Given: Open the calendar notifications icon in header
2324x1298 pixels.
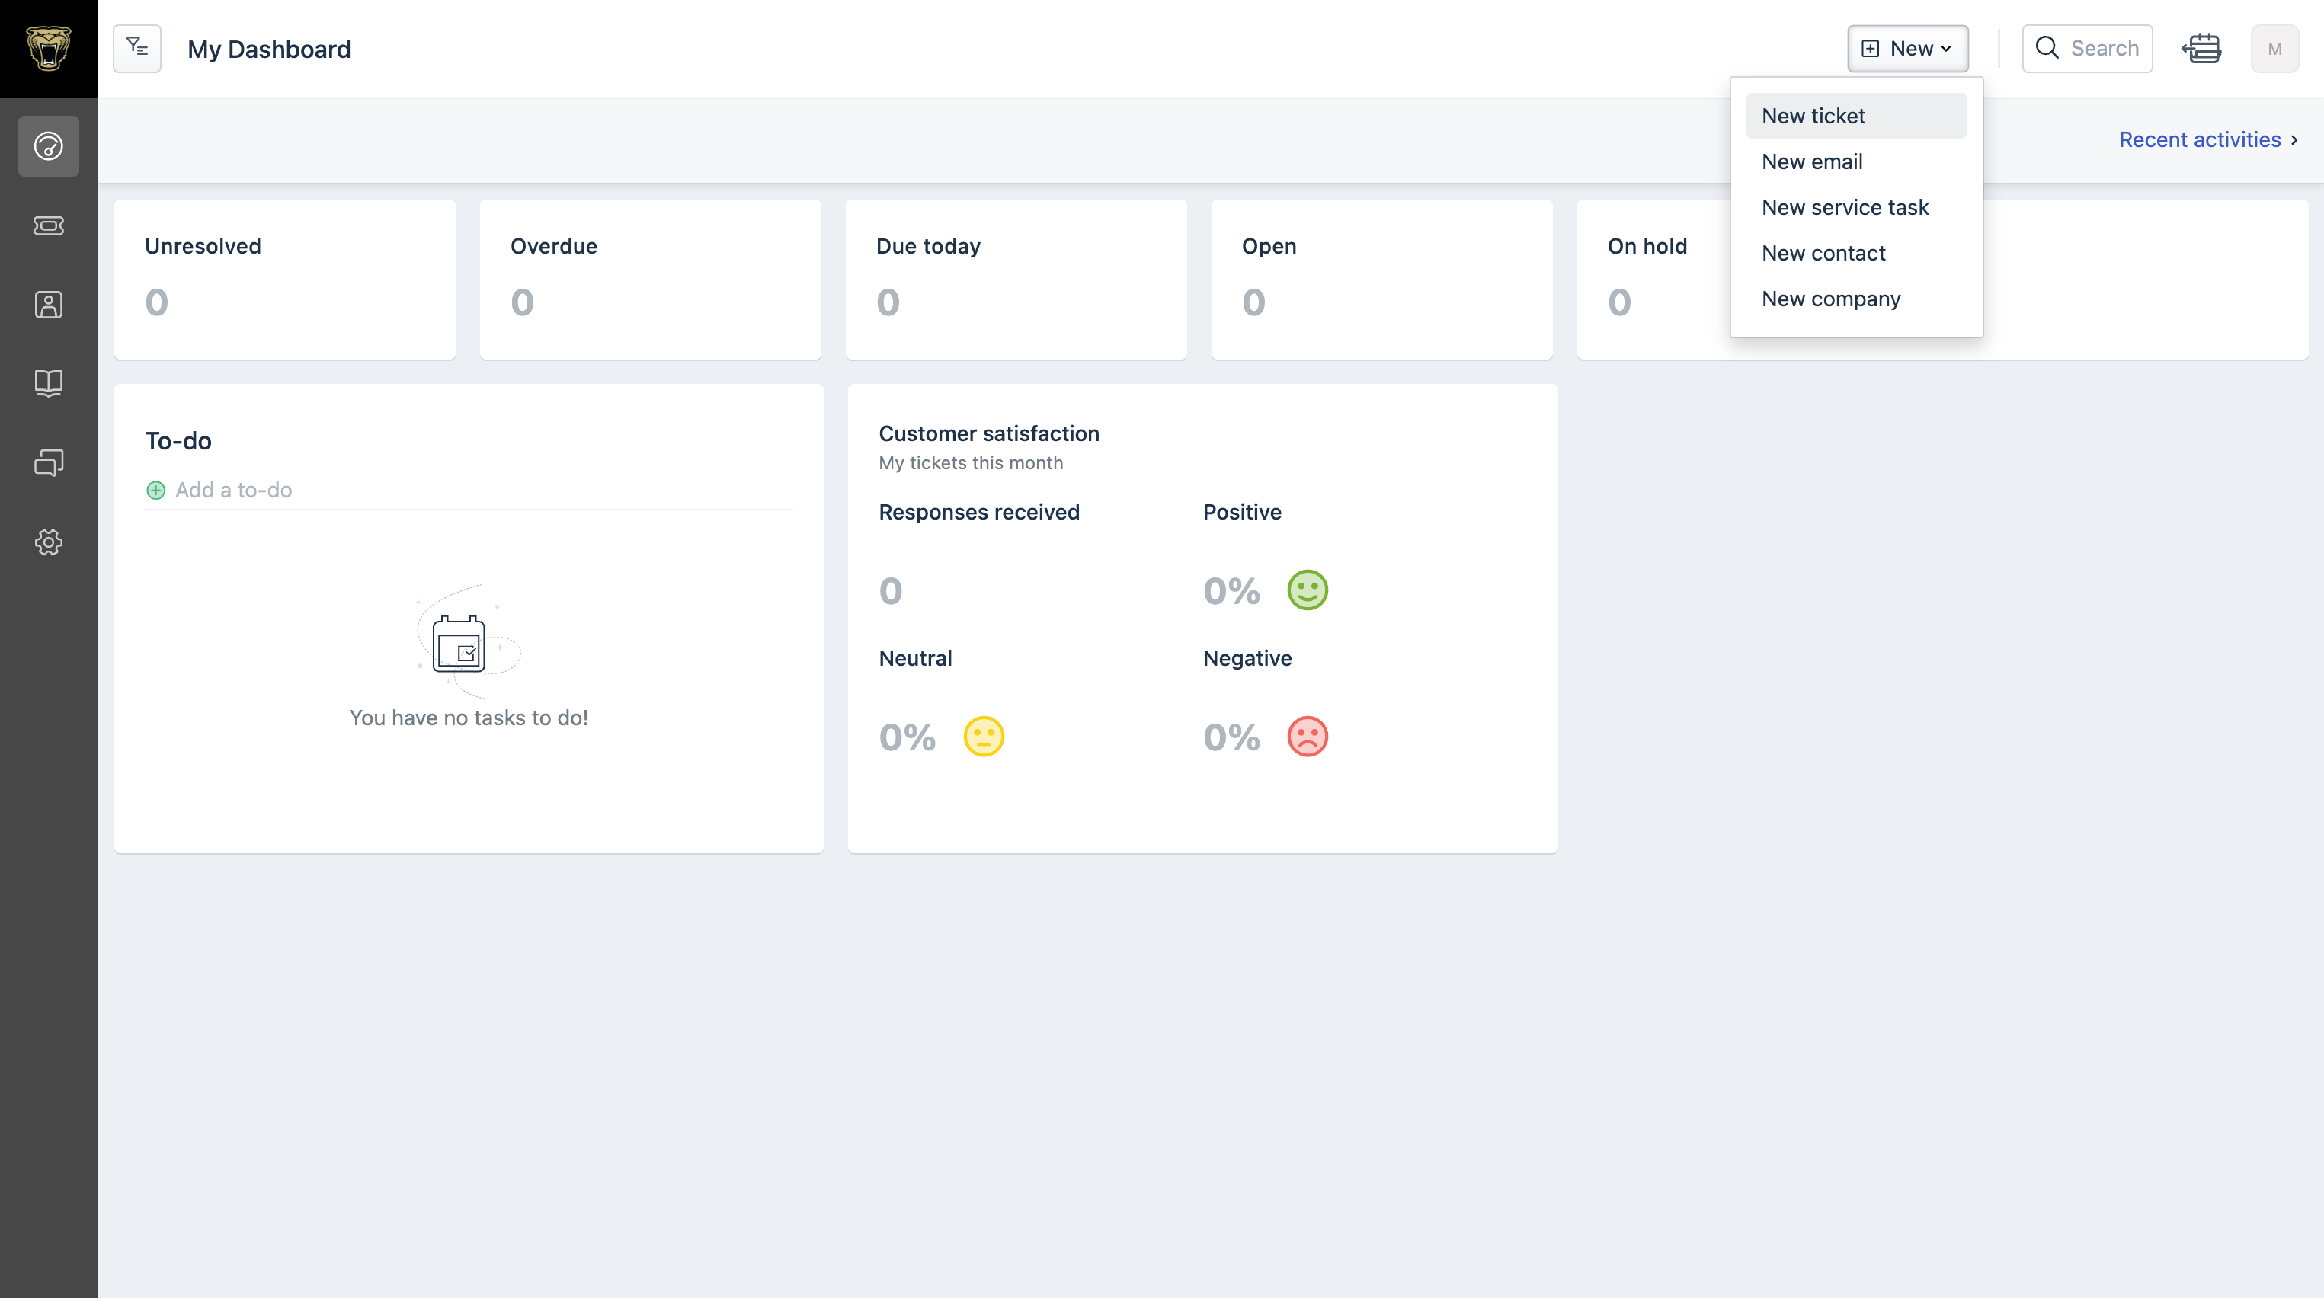Looking at the screenshot, I should coord(2201,49).
